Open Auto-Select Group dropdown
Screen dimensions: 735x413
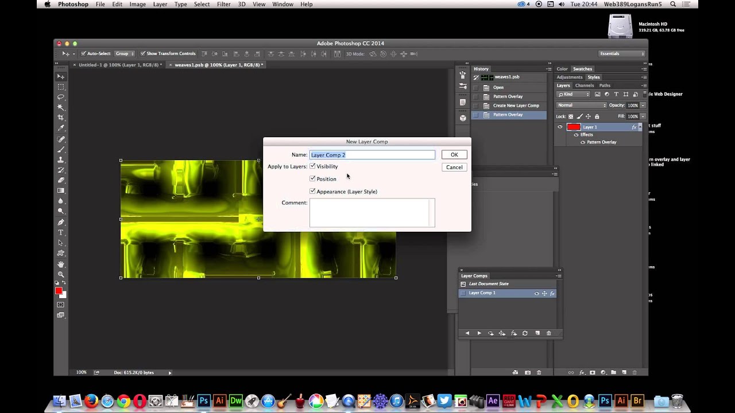click(125, 53)
